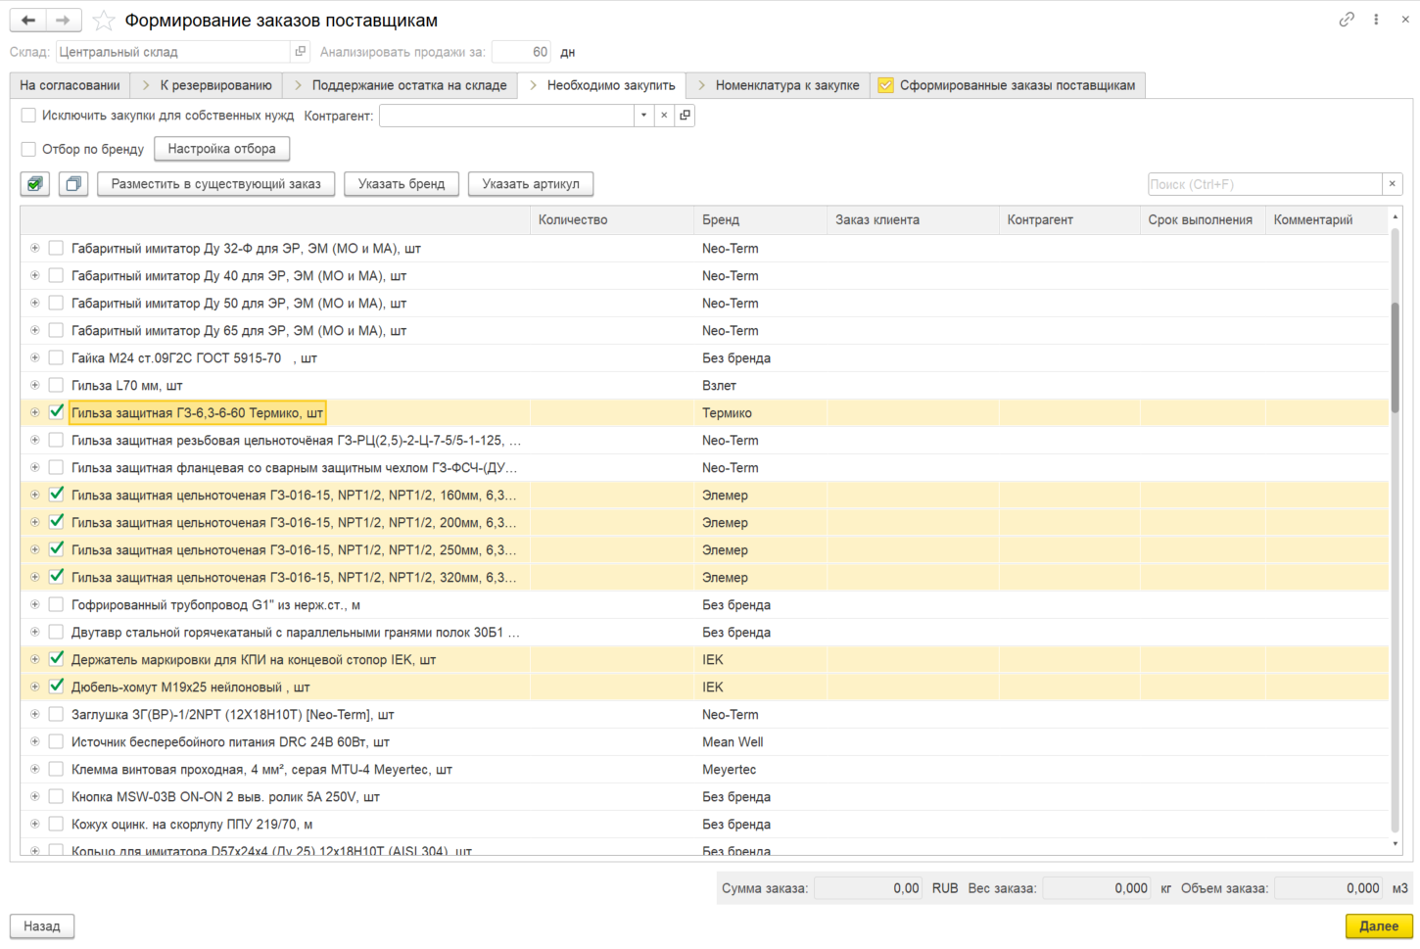Open the three-dot more options menu
Screen dimensions: 1420x949
coord(1376,20)
